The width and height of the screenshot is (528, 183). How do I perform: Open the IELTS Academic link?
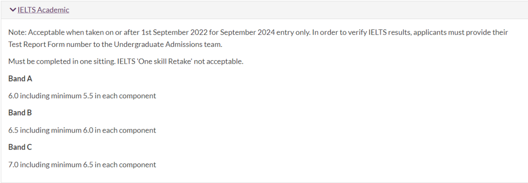pyautogui.click(x=44, y=10)
